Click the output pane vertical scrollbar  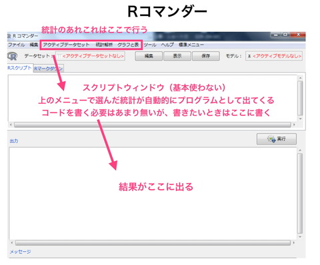pyautogui.click(x=300, y=193)
